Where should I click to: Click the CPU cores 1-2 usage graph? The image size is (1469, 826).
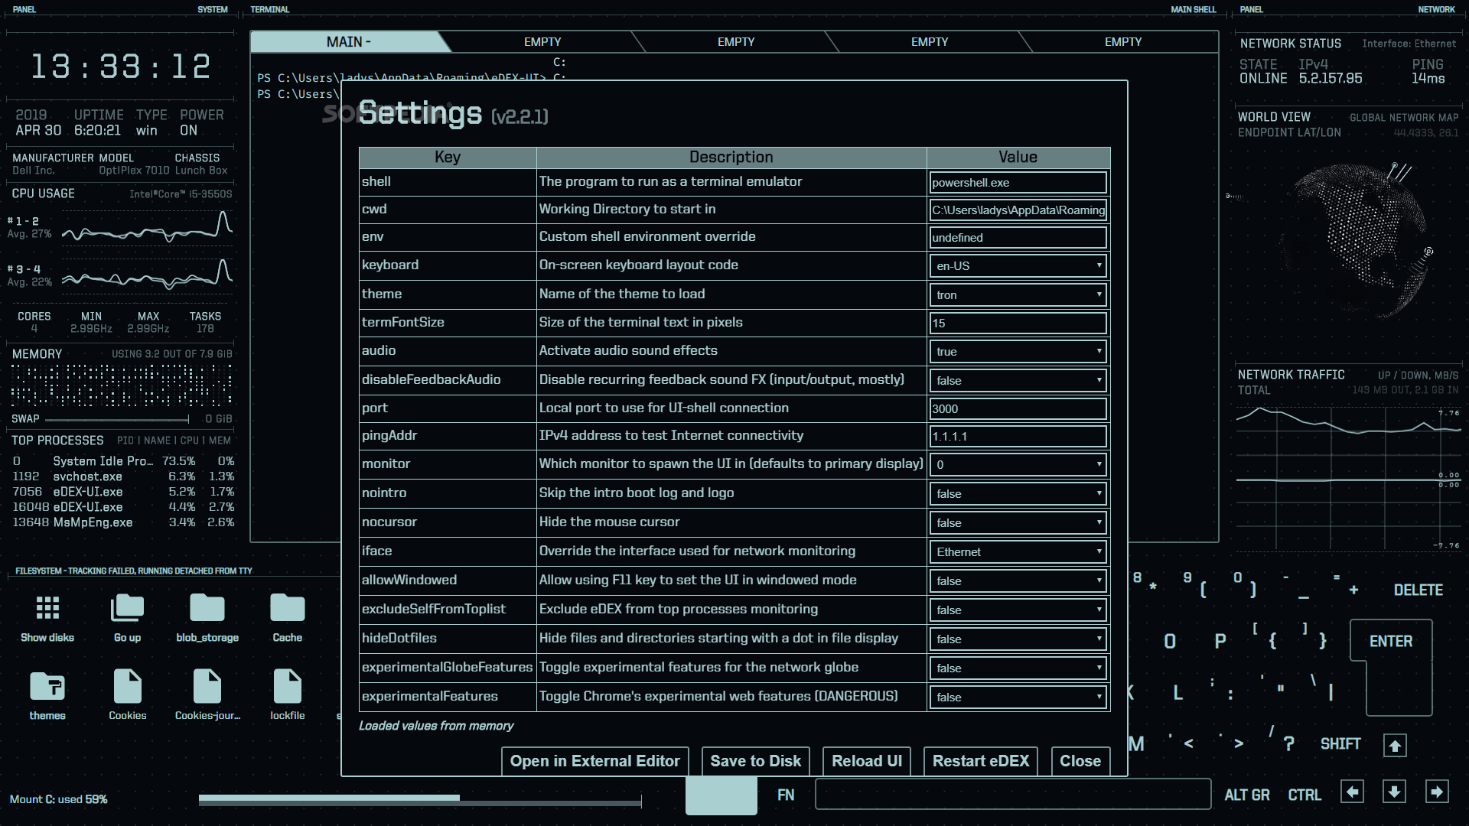pyautogui.click(x=147, y=227)
